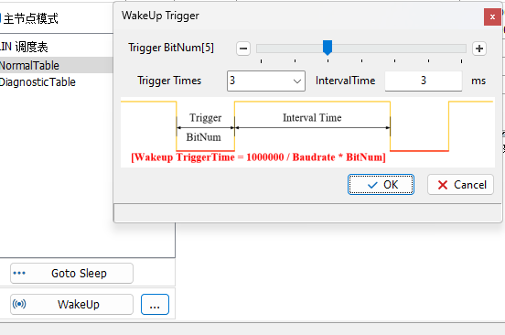Click the Trigger BitNum slider handle
Screen dimensions: 505x335
point(328,48)
